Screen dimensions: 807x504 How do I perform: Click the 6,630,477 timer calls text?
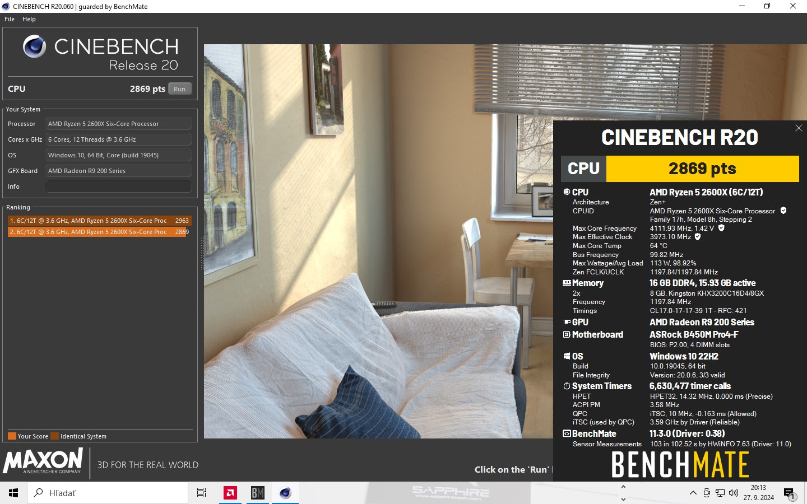point(690,386)
